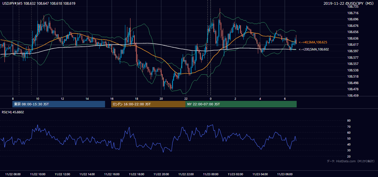378x177 pixels.
Task: Click price axis label 108.498
Action: pyautogui.click(x=353, y=83)
